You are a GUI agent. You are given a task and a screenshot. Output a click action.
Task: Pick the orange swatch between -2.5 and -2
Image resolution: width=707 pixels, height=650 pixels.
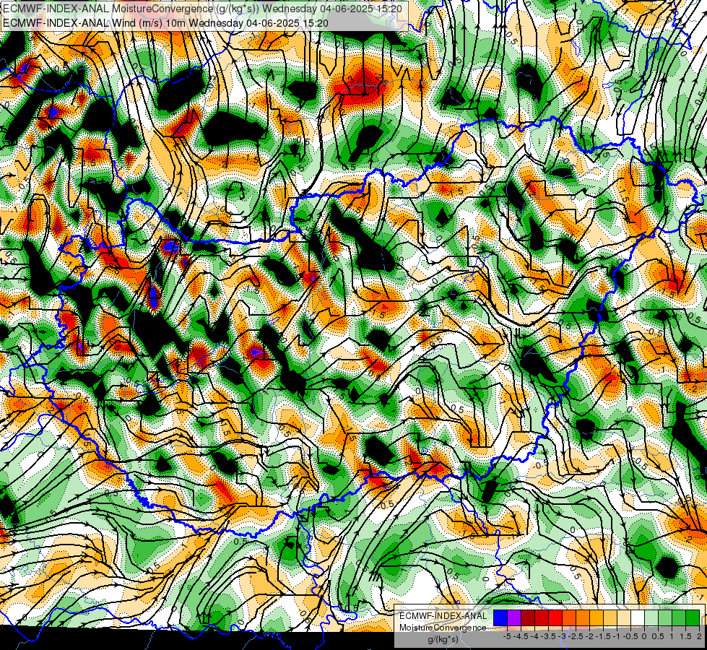click(x=583, y=617)
